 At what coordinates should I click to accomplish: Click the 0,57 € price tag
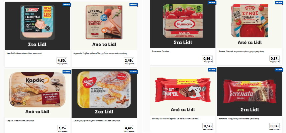coord(207,126)
